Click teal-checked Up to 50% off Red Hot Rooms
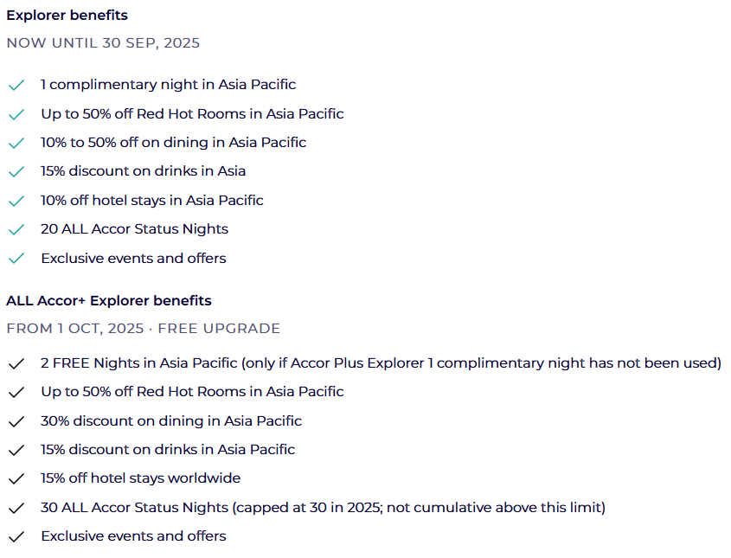The image size is (731, 558). [192, 113]
